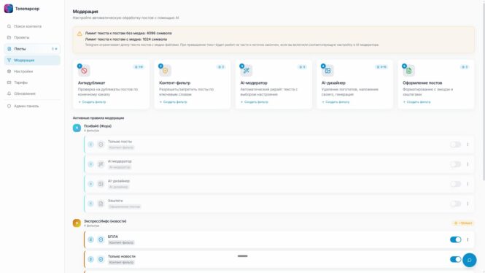485x273 pixels.
Task: Disable the БПЛА filter toggle
Action: (455, 239)
